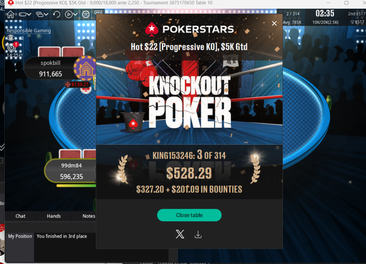Download the result image

click(x=198, y=234)
